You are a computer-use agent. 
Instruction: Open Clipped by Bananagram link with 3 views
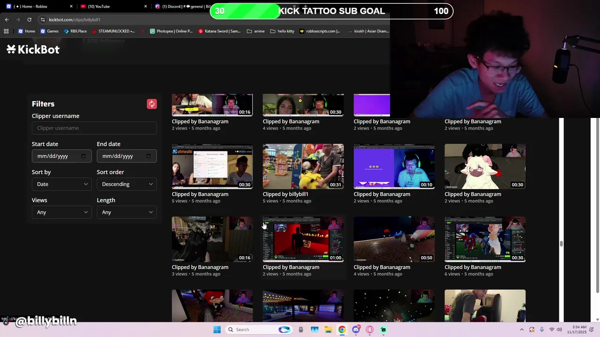pyautogui.click(x=200, y=267)
